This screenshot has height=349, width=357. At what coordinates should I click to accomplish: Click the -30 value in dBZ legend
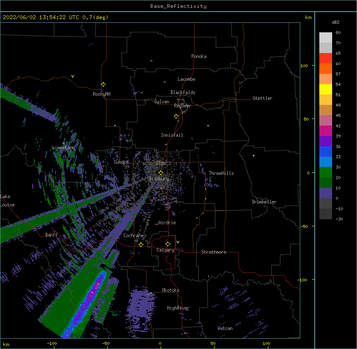pos(339,219)
